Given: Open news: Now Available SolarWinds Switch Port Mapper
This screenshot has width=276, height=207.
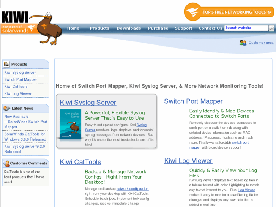Looking at the screenshot, I should (25, 122).
